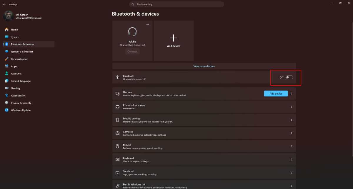
Task: Click the Gaming controller icon
Action: (6, 88)
